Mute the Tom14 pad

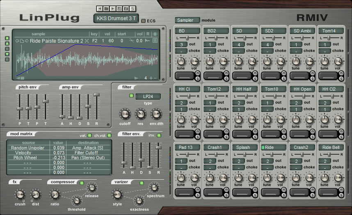(341, 73)
